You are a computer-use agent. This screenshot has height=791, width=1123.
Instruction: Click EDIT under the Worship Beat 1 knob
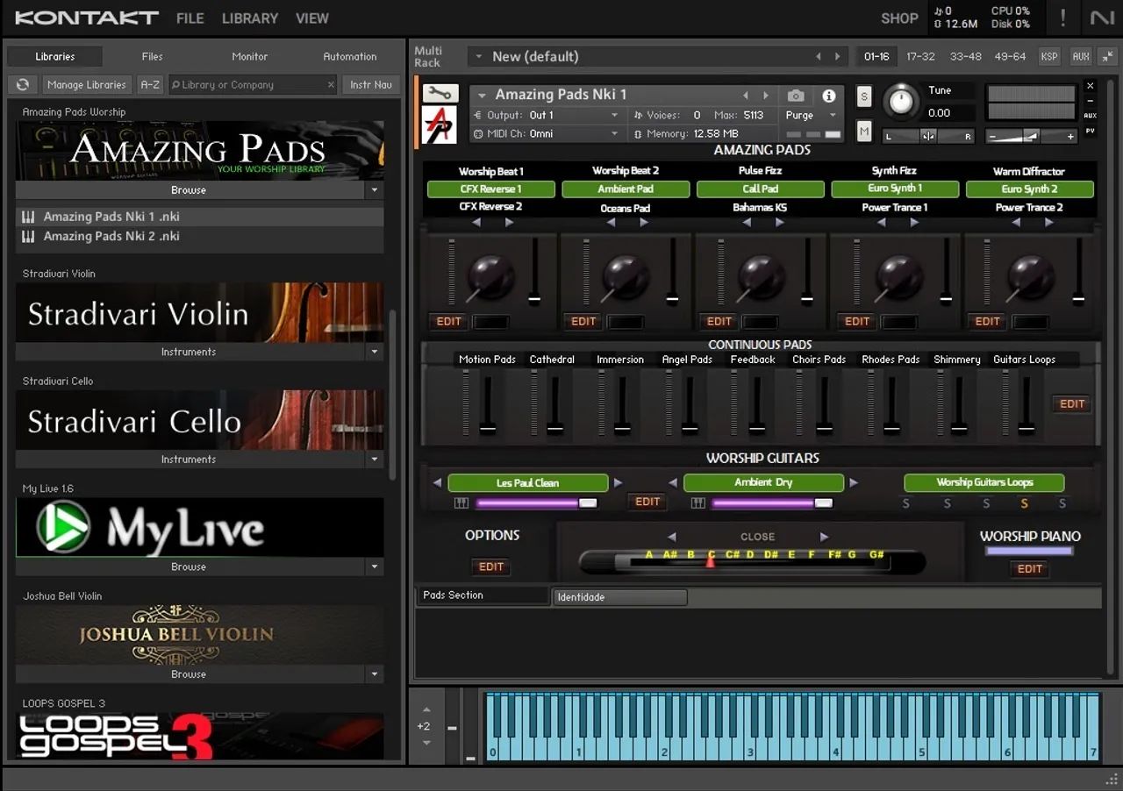[x=448, y=322]
